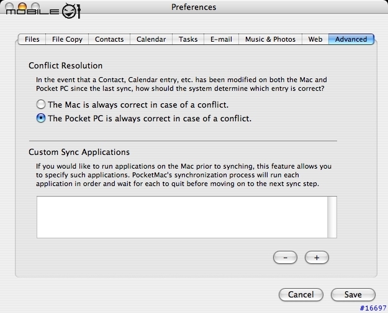Screen dimensions: 388x313
Task: Cancel the preferences changes
Action: (301, 295)
